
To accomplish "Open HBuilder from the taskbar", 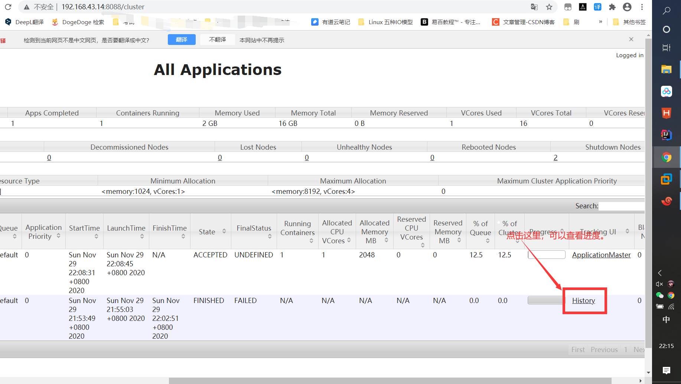I will (x=667, y=113).
